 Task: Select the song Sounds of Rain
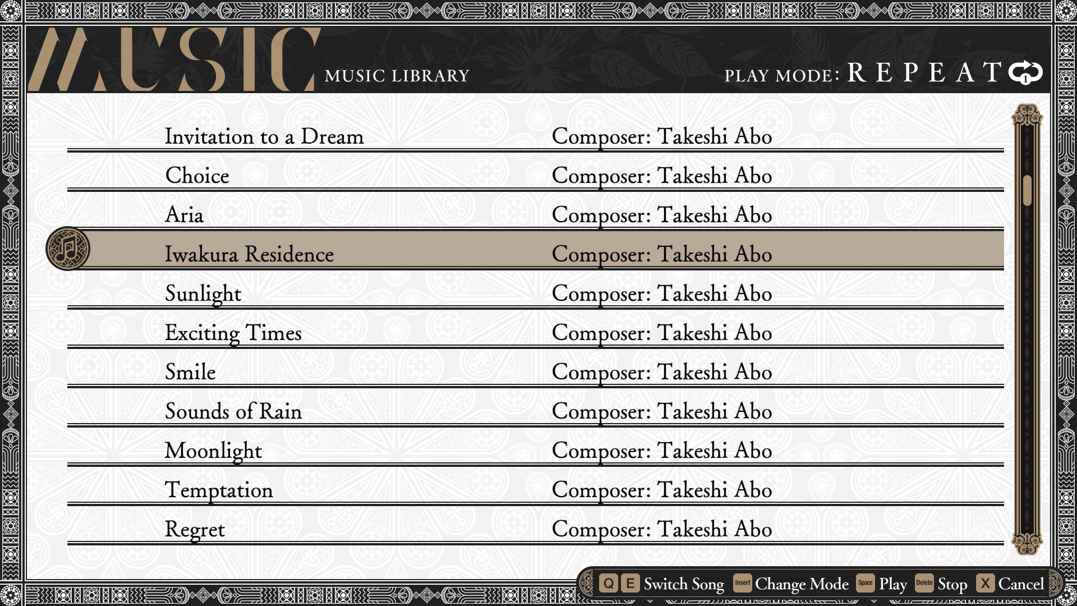[233, 411]
